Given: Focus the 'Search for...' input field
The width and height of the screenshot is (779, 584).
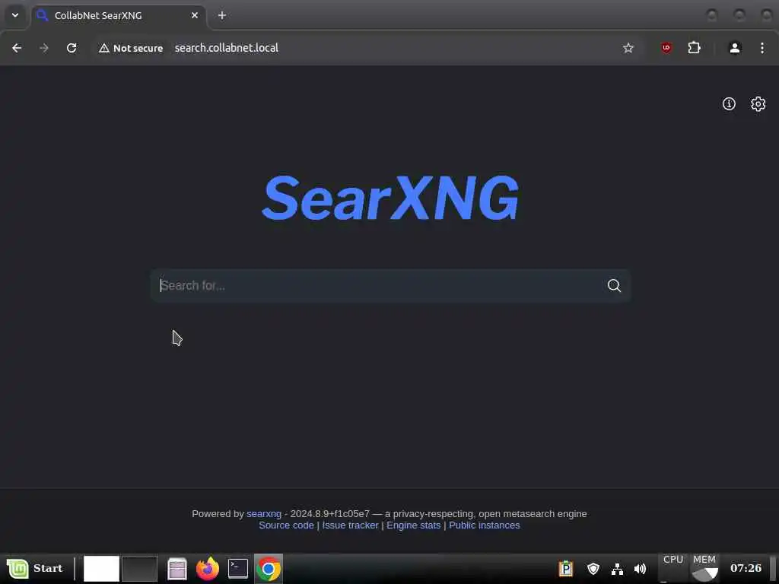Looking at the screenshot, I should click(377, 286).
